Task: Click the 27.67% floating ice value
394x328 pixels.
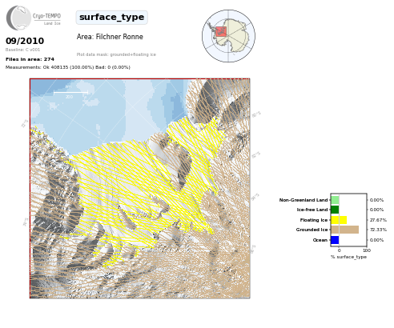Action: pos(378,220)
